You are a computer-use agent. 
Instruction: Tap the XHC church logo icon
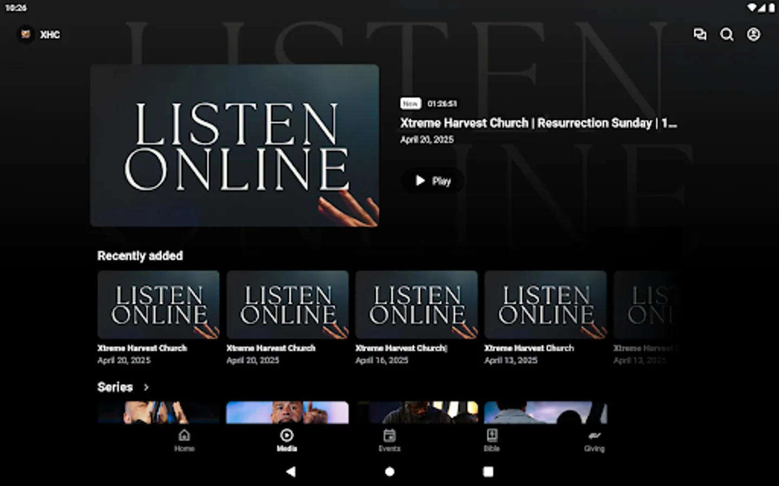(25, 35)
